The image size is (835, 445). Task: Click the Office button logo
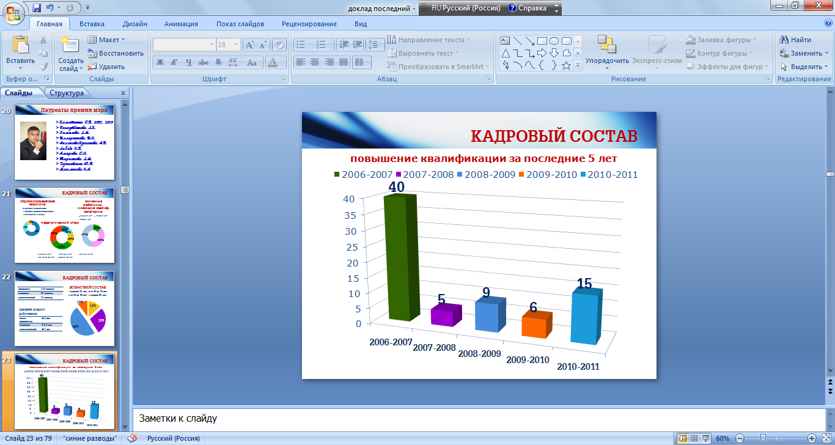[x=13, y=11]
